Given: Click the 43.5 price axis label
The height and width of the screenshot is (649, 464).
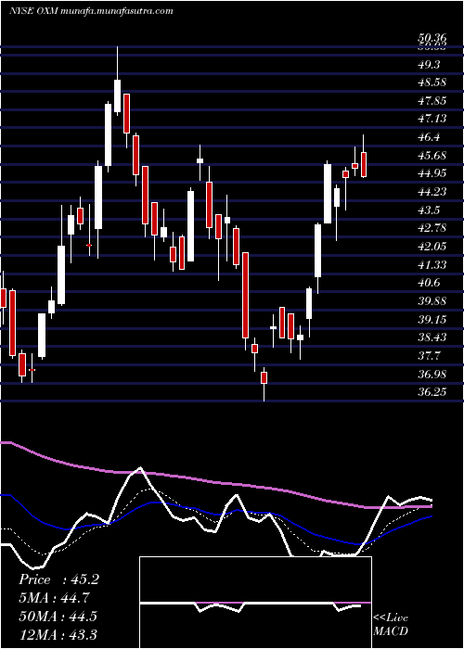Looking at the screenshot, I should [x=429, y=210].
